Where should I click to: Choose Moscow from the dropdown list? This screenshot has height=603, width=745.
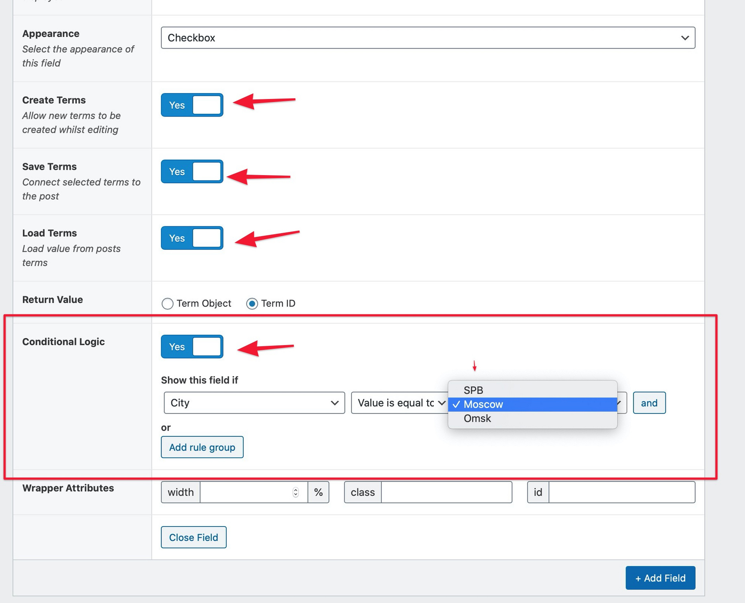pyautogui.click(x=532, y=404)
